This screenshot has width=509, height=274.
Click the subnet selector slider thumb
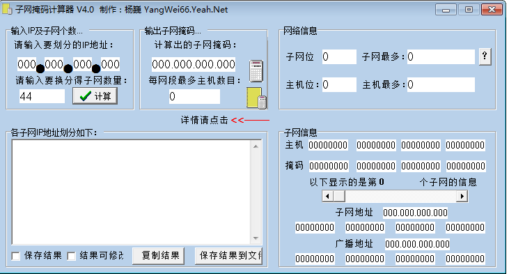point(339,197)
